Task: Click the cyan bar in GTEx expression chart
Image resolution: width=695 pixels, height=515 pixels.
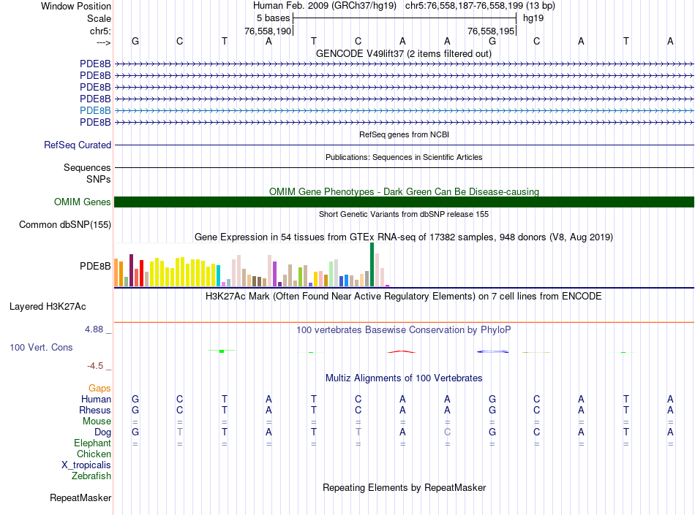Action: click(x=219, y=275)
